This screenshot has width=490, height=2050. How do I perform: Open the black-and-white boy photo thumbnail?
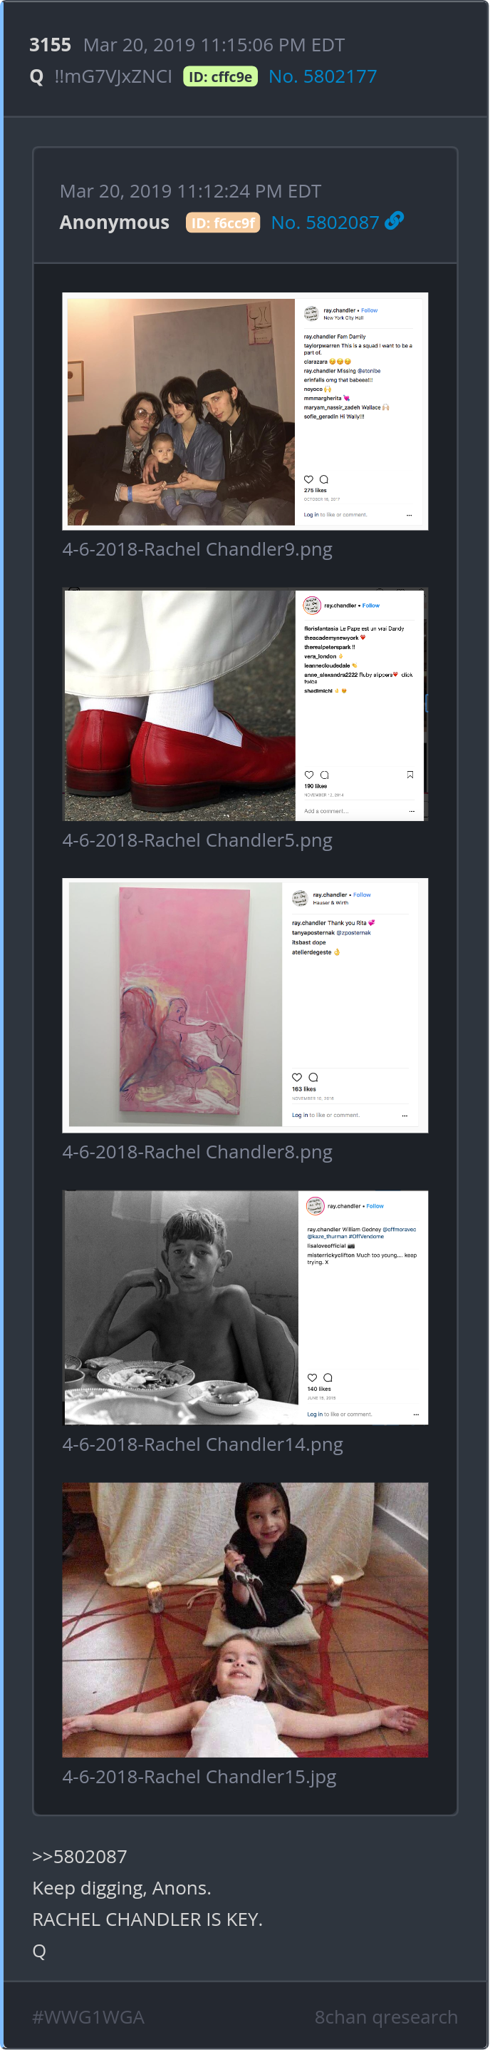(244, 1307)
